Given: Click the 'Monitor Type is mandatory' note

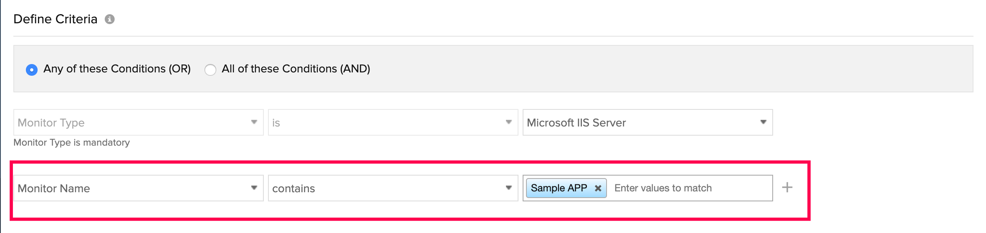Looking at the screenshot, I should pyautogui.click(x=71, y=142).
